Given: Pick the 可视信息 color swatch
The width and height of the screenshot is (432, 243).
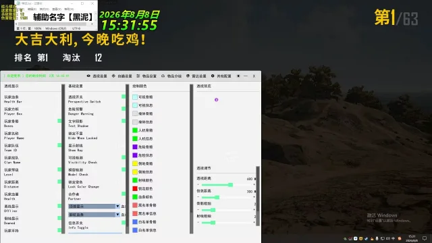Looking at the screenshot, I should [135, 105].
